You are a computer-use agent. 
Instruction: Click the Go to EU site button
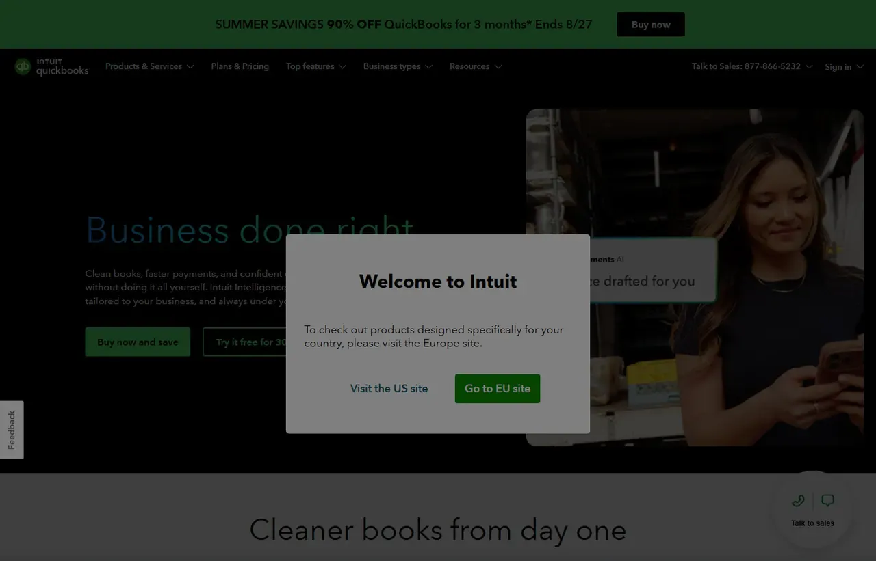click(x=498, y=388)
